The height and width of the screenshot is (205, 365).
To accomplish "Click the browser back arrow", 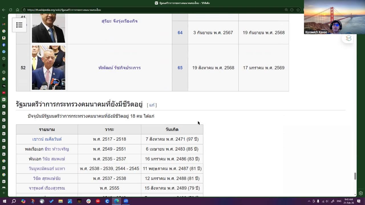I will [x=3, y=10].
